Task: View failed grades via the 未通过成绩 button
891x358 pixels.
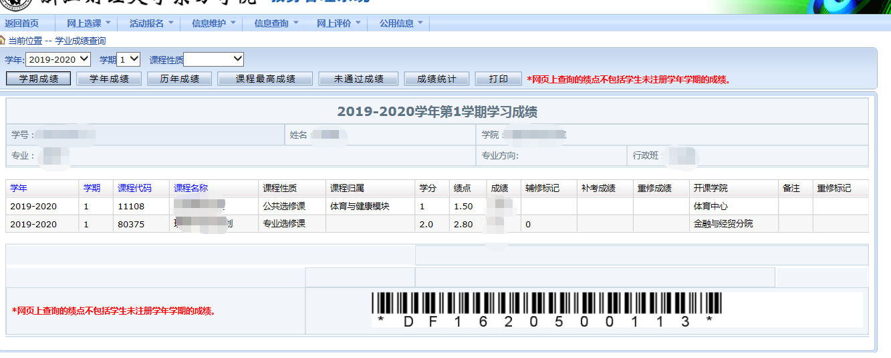Action: pyautogui.click(x=358, y=79)
